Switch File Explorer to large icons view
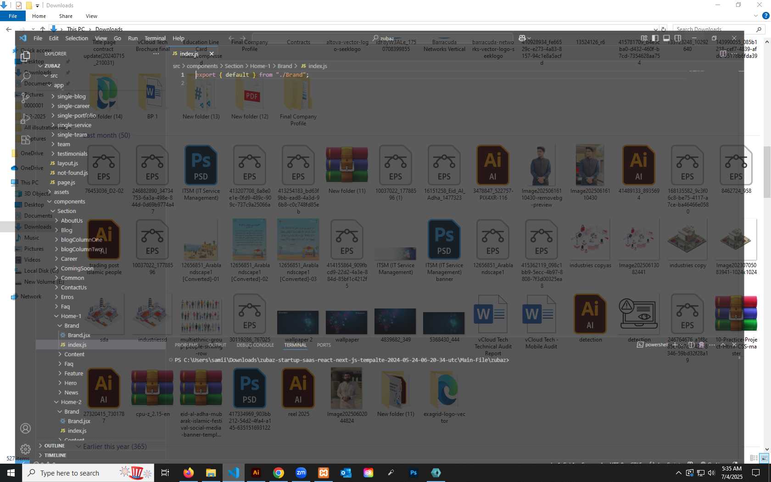The height and width of the screenshot is (482, 771). (x=764, y=458)
